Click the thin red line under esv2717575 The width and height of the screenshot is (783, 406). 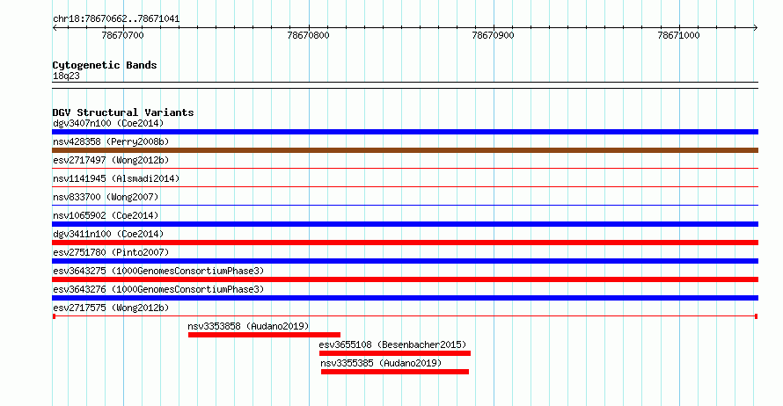pyautogui.click(x=405, y=316)
